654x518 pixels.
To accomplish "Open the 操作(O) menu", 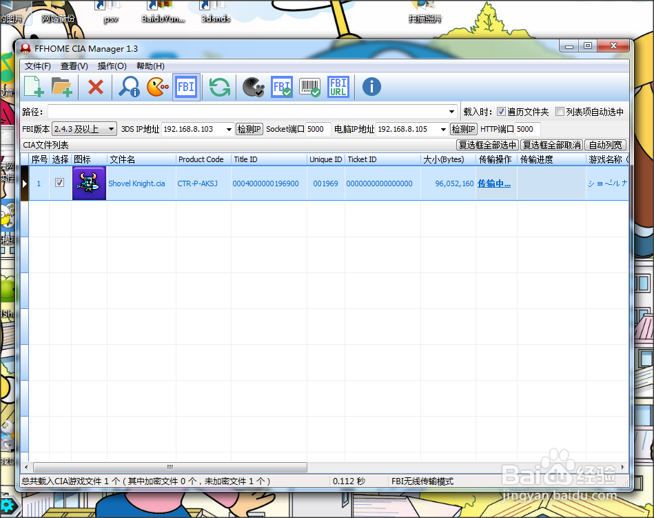I will (112, 66).
